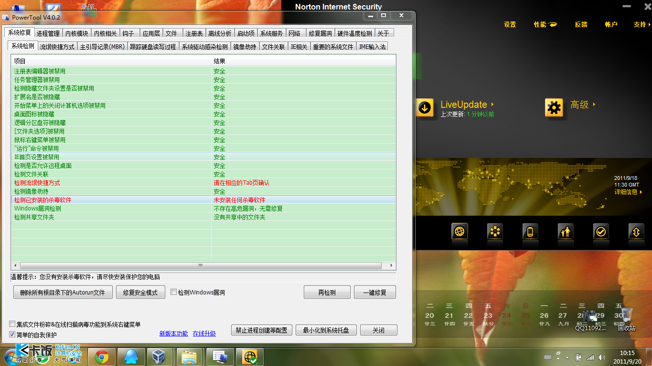The image size is (652, 366).
Task: Select the Windows漏洞检测 row
Action: coord(203,209)
